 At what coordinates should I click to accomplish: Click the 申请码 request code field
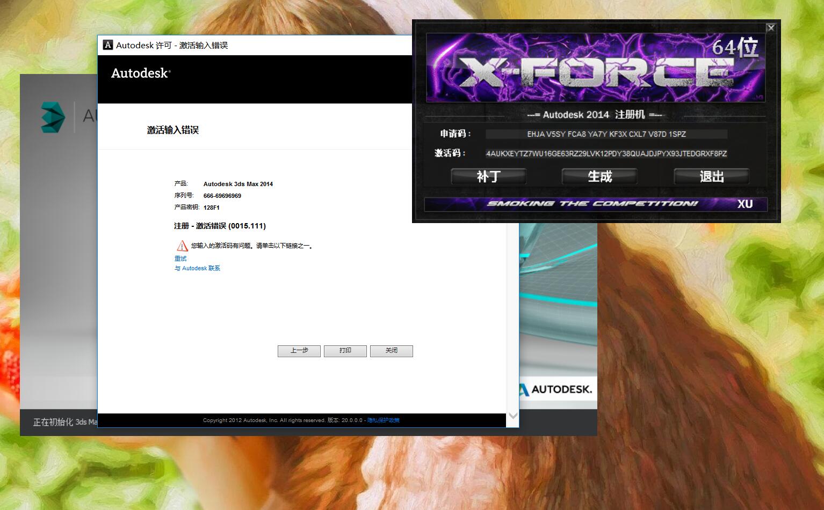point(606,134)
